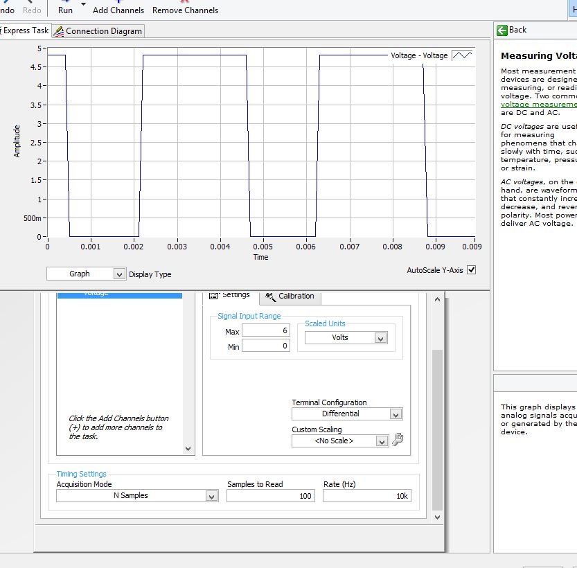Image resolution: width=577 pixels, height=568 pixels.
Task: Click the Samples to Read field
Action: pyautogui.click(x=270, y=496)
